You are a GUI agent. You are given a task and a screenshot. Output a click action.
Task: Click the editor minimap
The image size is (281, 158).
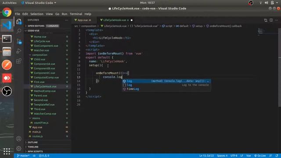(268, 32)
